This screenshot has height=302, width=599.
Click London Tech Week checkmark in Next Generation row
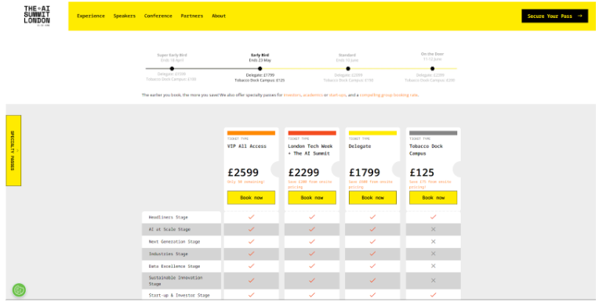pos(312,242)
